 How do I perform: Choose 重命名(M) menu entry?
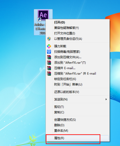coord(77,131)
